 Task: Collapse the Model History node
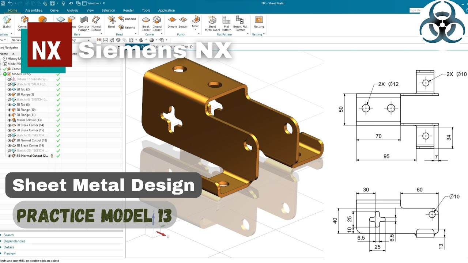click(x=1, y=74)
